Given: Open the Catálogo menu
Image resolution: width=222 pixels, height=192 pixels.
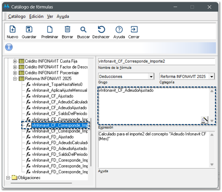Looking at the screenshot, I should [x=17, y=17].
